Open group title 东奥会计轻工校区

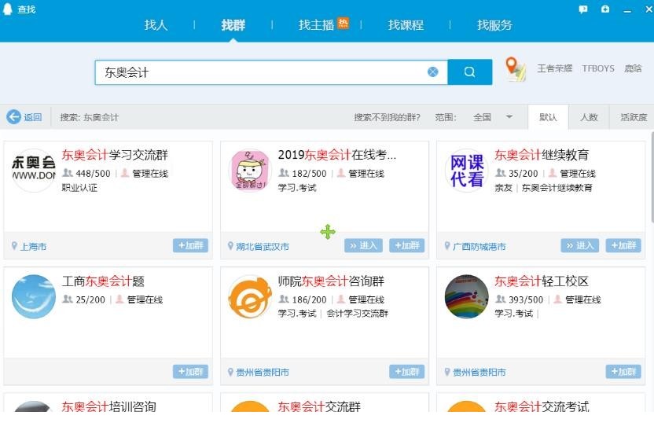pyautogui.click(x=542, y=281)
